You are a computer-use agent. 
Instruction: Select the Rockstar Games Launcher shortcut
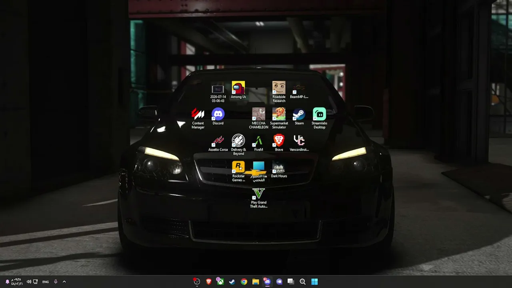click(238, 171)
